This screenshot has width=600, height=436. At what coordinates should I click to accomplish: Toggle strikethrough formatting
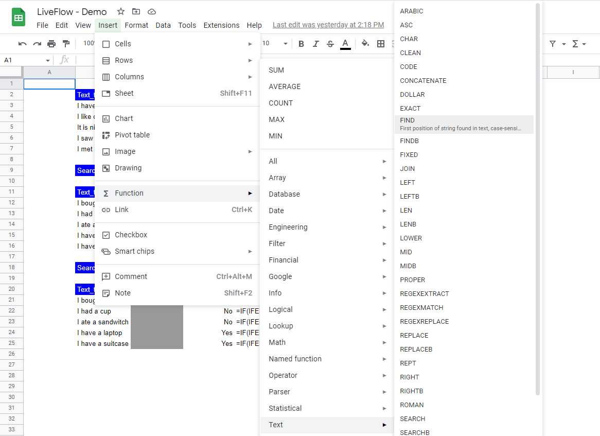click(330, 44)
